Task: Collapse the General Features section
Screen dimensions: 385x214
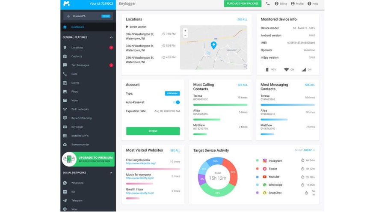Action: click(x=111, y=37)
